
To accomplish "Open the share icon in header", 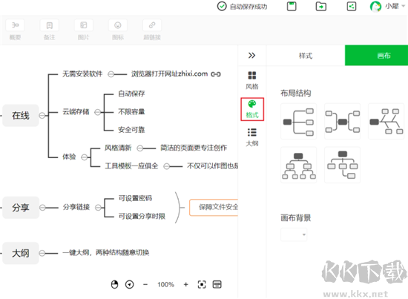I will pyautogui.click(x=352, y=6).
